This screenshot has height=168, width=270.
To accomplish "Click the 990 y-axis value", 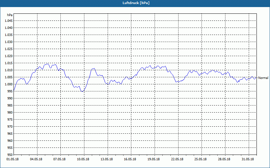I will pyautogui.click(x=10, y=98).
